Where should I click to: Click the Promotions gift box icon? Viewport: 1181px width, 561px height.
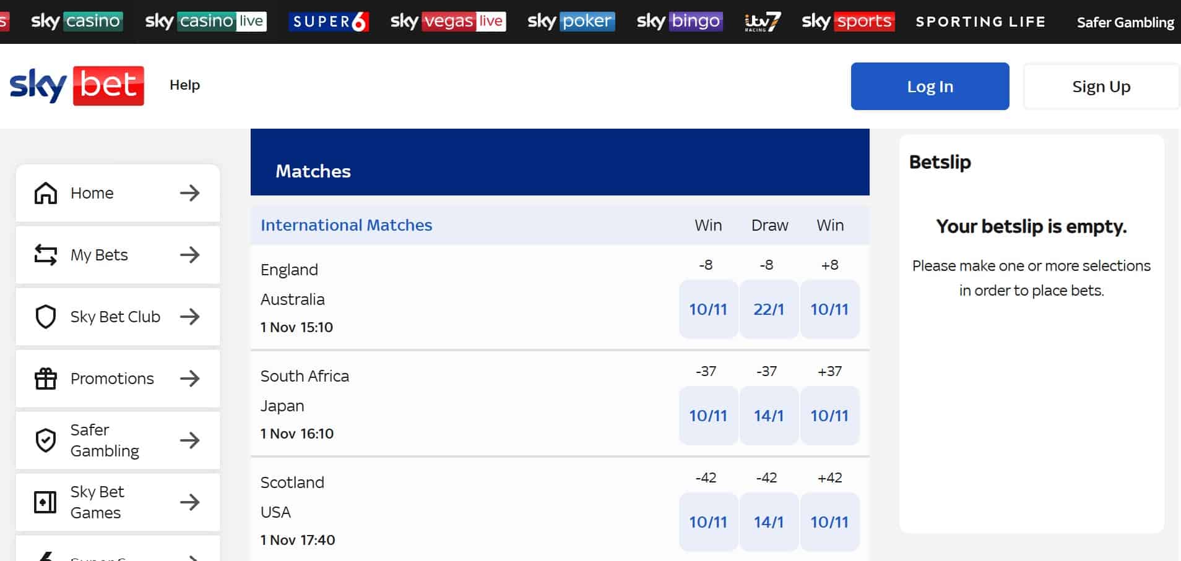pos(46,379)
